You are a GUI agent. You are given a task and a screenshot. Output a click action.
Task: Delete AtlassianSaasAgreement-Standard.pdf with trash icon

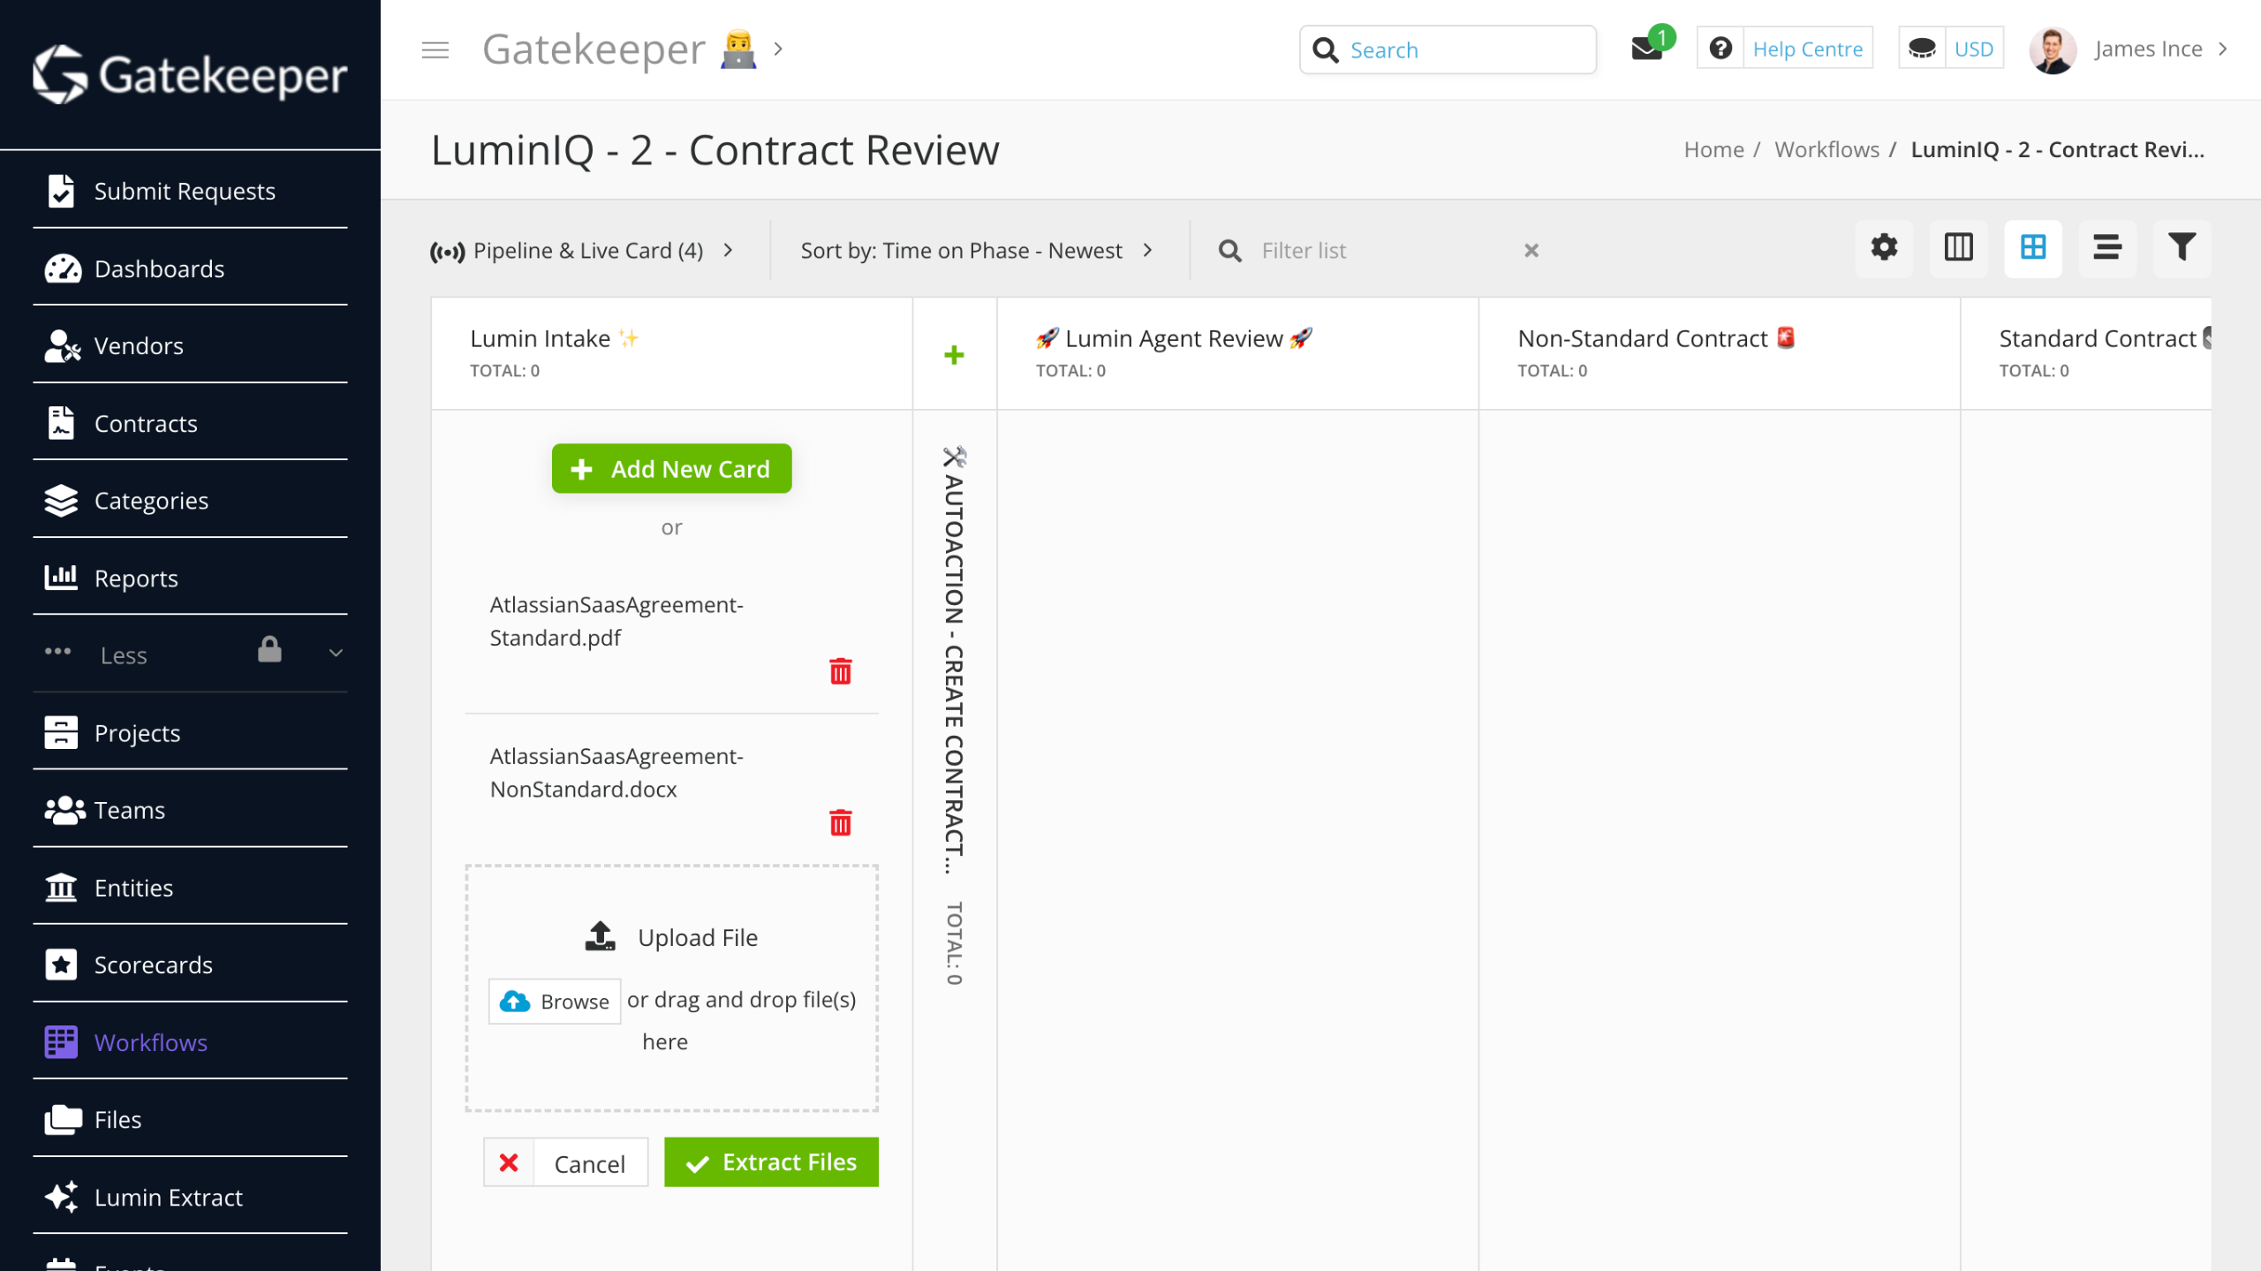click(x=840, y=671)
